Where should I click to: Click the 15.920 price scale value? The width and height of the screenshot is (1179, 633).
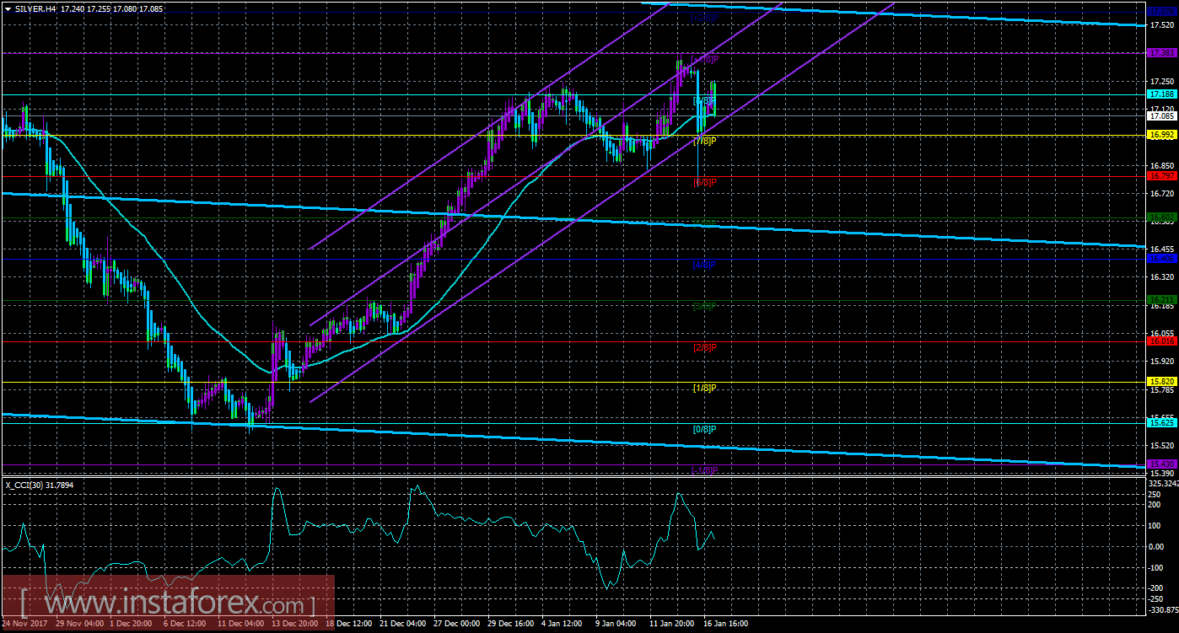click(x=1162, y=361)
